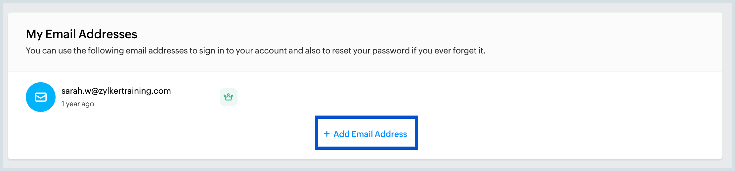Image resolution: width=735 pixels, height=171 pixels.
Task: Click the word "Email" in the section heading
Action: (61, 34)
